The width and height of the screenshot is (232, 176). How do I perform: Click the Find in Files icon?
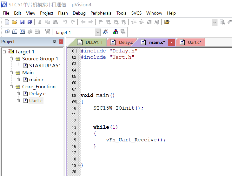[167, 22]
